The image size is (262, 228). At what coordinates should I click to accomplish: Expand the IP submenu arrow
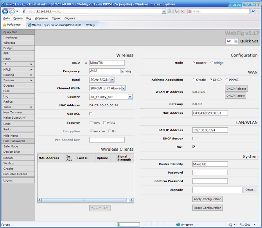click(x=31, y=64)
